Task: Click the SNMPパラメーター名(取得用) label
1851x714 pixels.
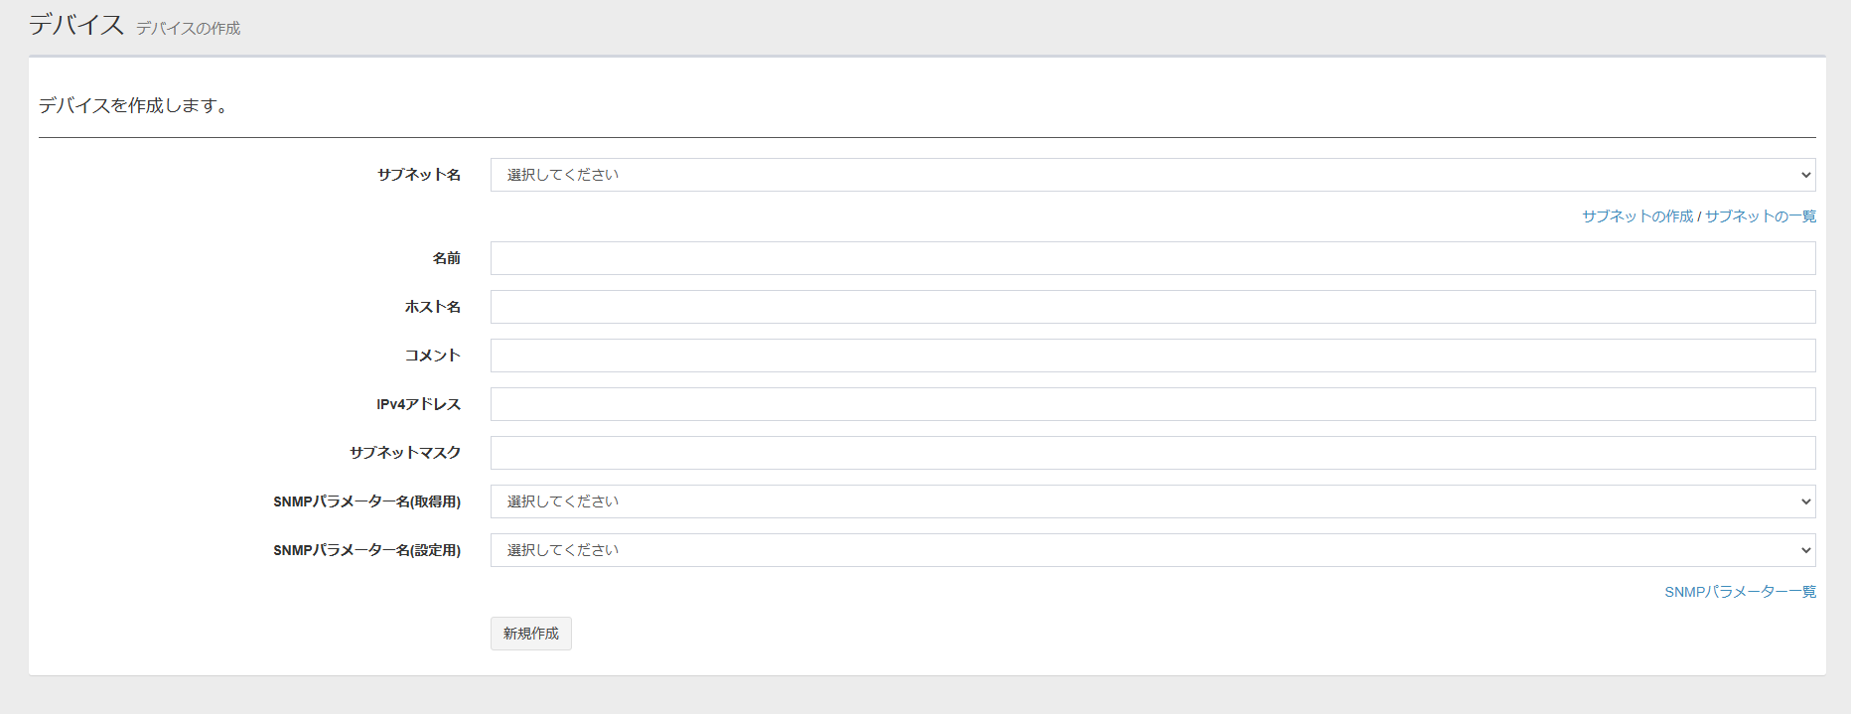Action: pos(366,501)
